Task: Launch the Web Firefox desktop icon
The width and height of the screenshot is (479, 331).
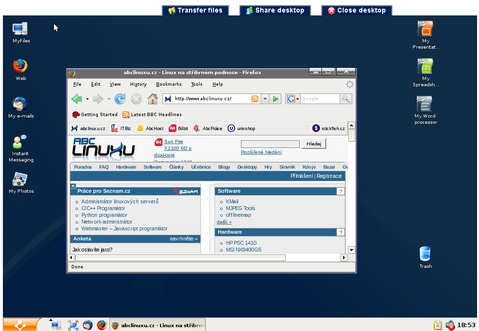Action: click(x=20, y=69)
